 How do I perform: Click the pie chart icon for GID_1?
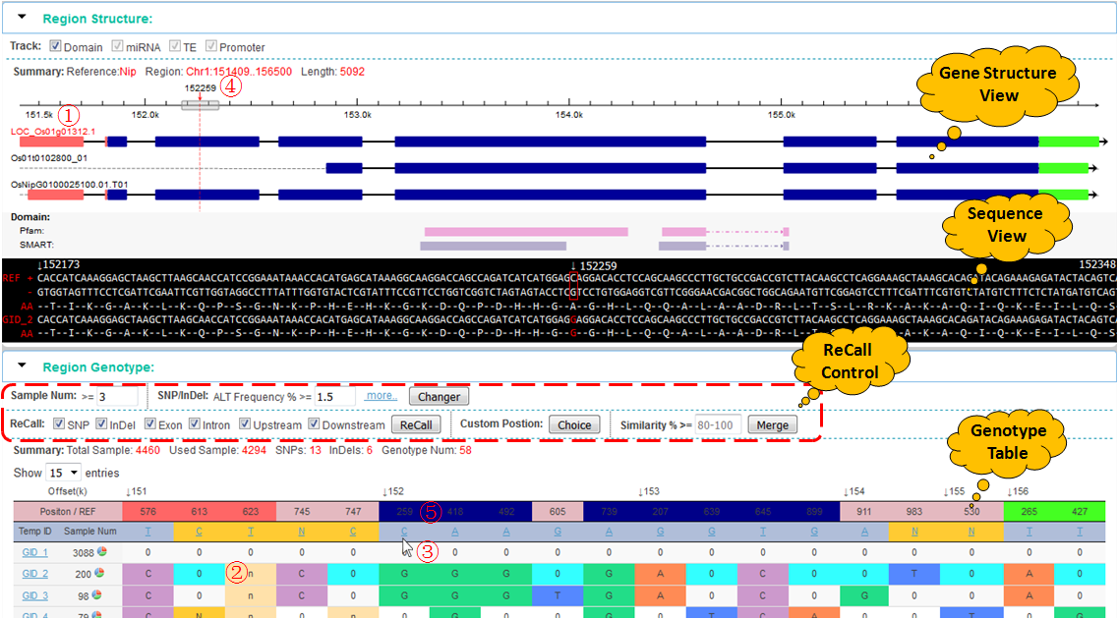coord(102,551)
